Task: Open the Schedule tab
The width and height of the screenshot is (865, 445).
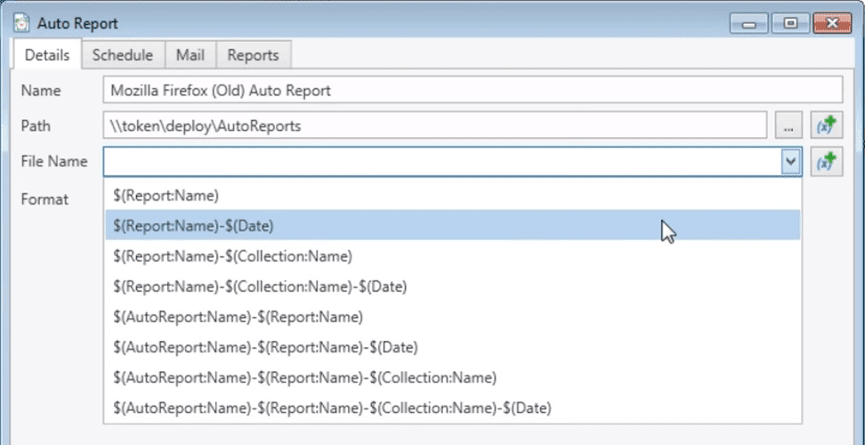Action: coord(123,55)
